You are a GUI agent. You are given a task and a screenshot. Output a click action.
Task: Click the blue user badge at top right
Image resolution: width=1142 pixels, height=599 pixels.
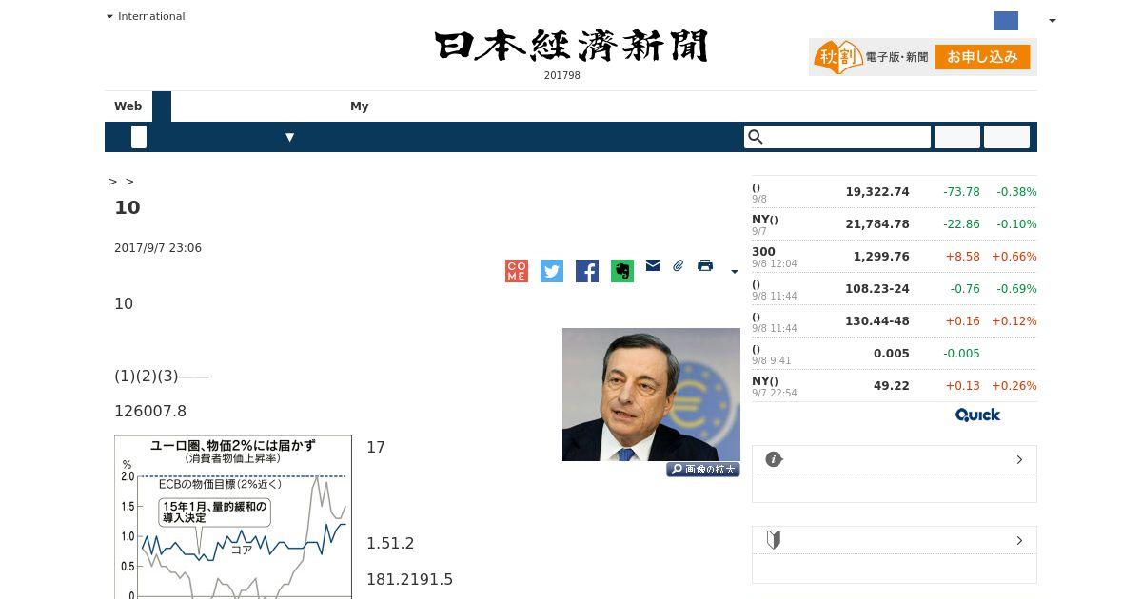coord(1006,21)
